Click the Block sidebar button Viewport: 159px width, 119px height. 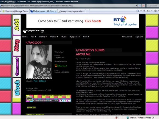pyautogui.click(x=17, y=88)
